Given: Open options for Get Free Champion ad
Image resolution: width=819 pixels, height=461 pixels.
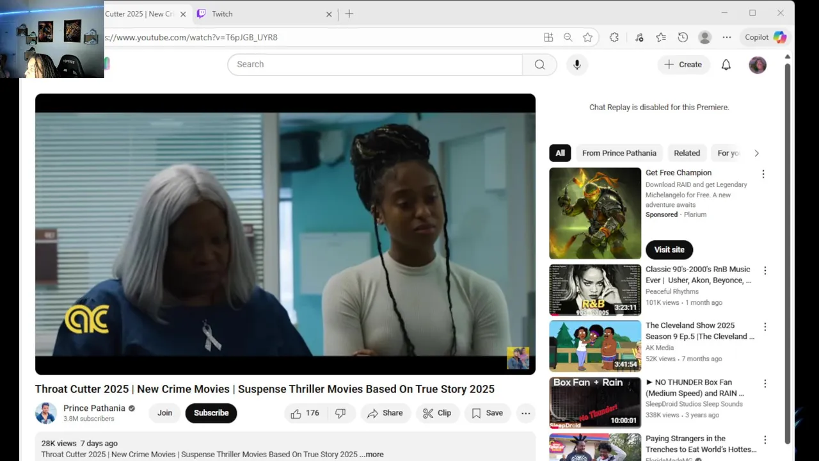Looking at the screenshot, I should click(763, 174).
